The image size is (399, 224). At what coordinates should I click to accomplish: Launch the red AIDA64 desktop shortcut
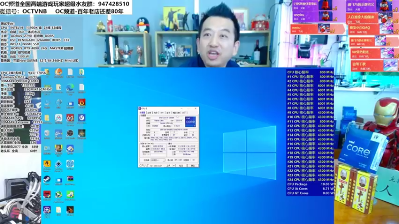70,118
